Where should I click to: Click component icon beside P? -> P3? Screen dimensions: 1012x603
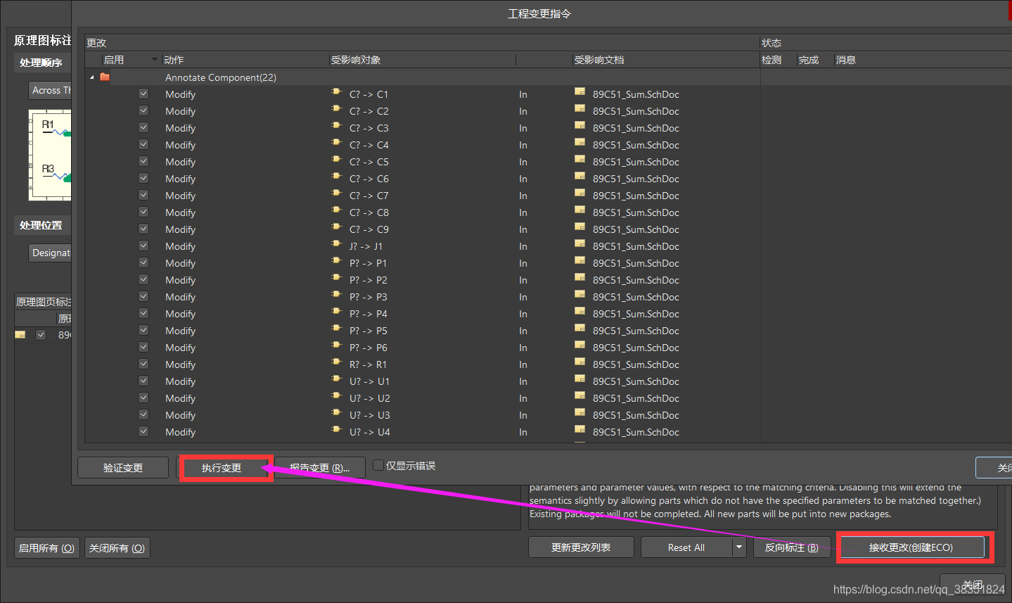pos(336,296)
